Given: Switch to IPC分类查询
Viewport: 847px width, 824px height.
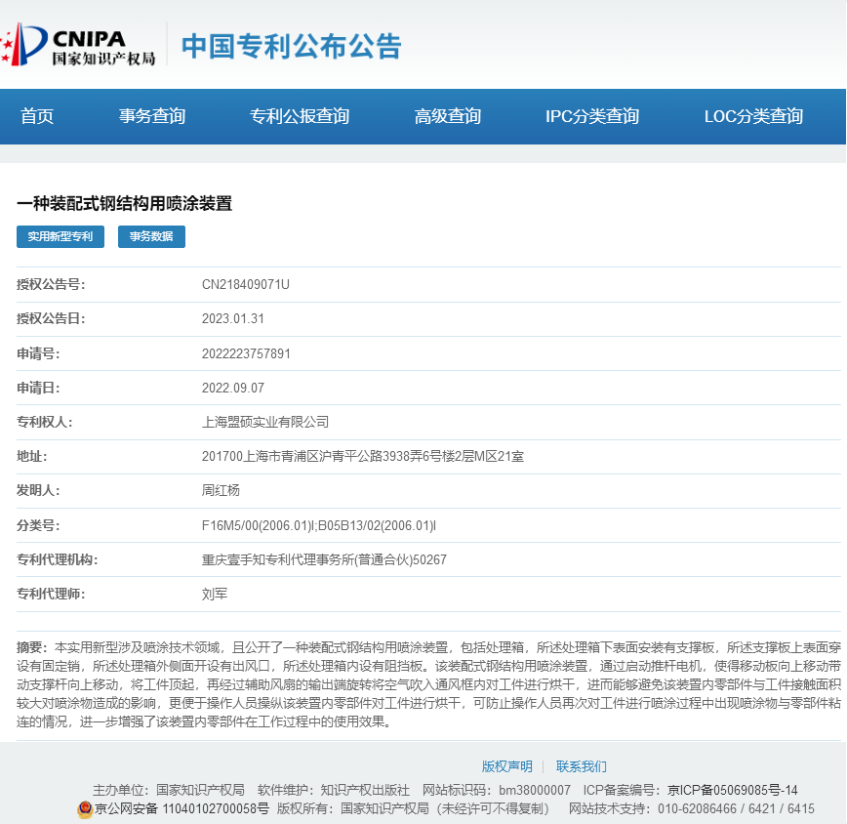Looking at the screenshot, I should [x=592, y=116].
